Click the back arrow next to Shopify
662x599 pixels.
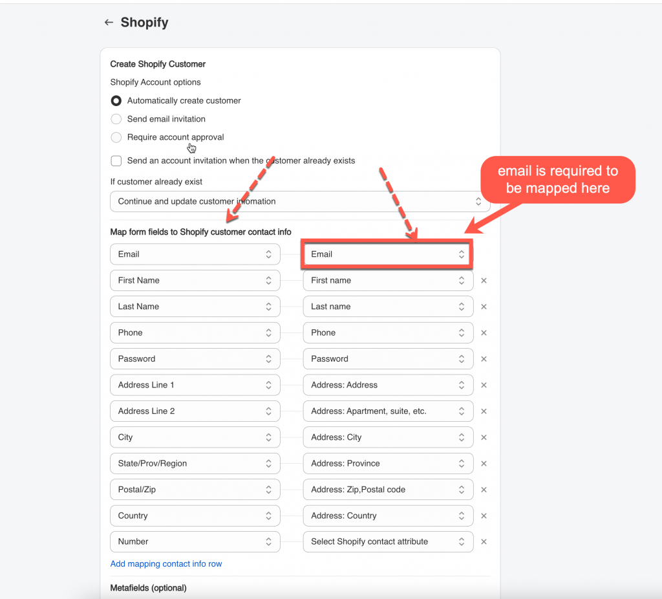[109, 23]
